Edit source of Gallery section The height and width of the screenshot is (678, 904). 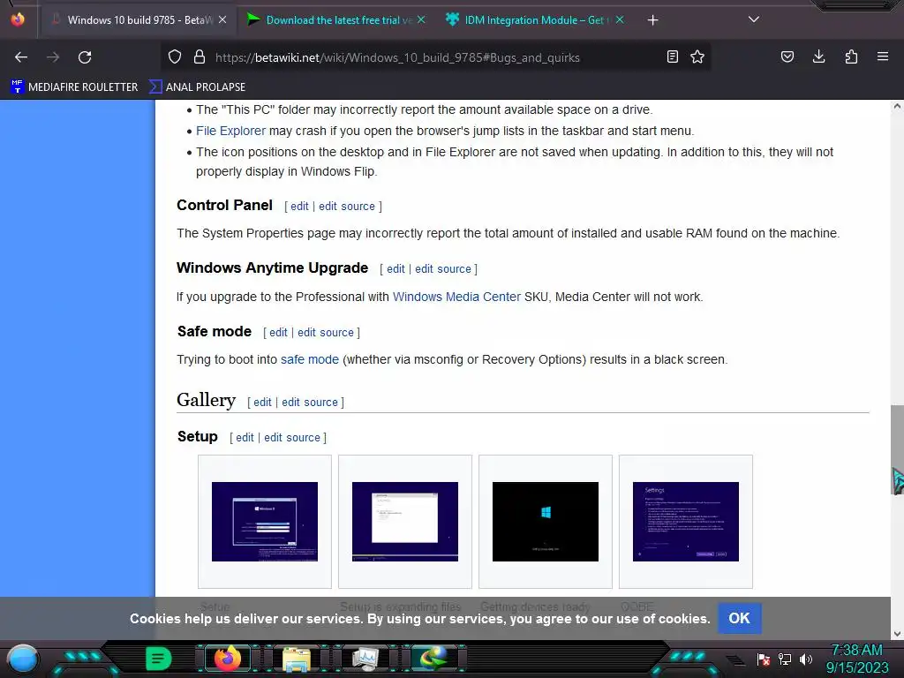[310, 403]
